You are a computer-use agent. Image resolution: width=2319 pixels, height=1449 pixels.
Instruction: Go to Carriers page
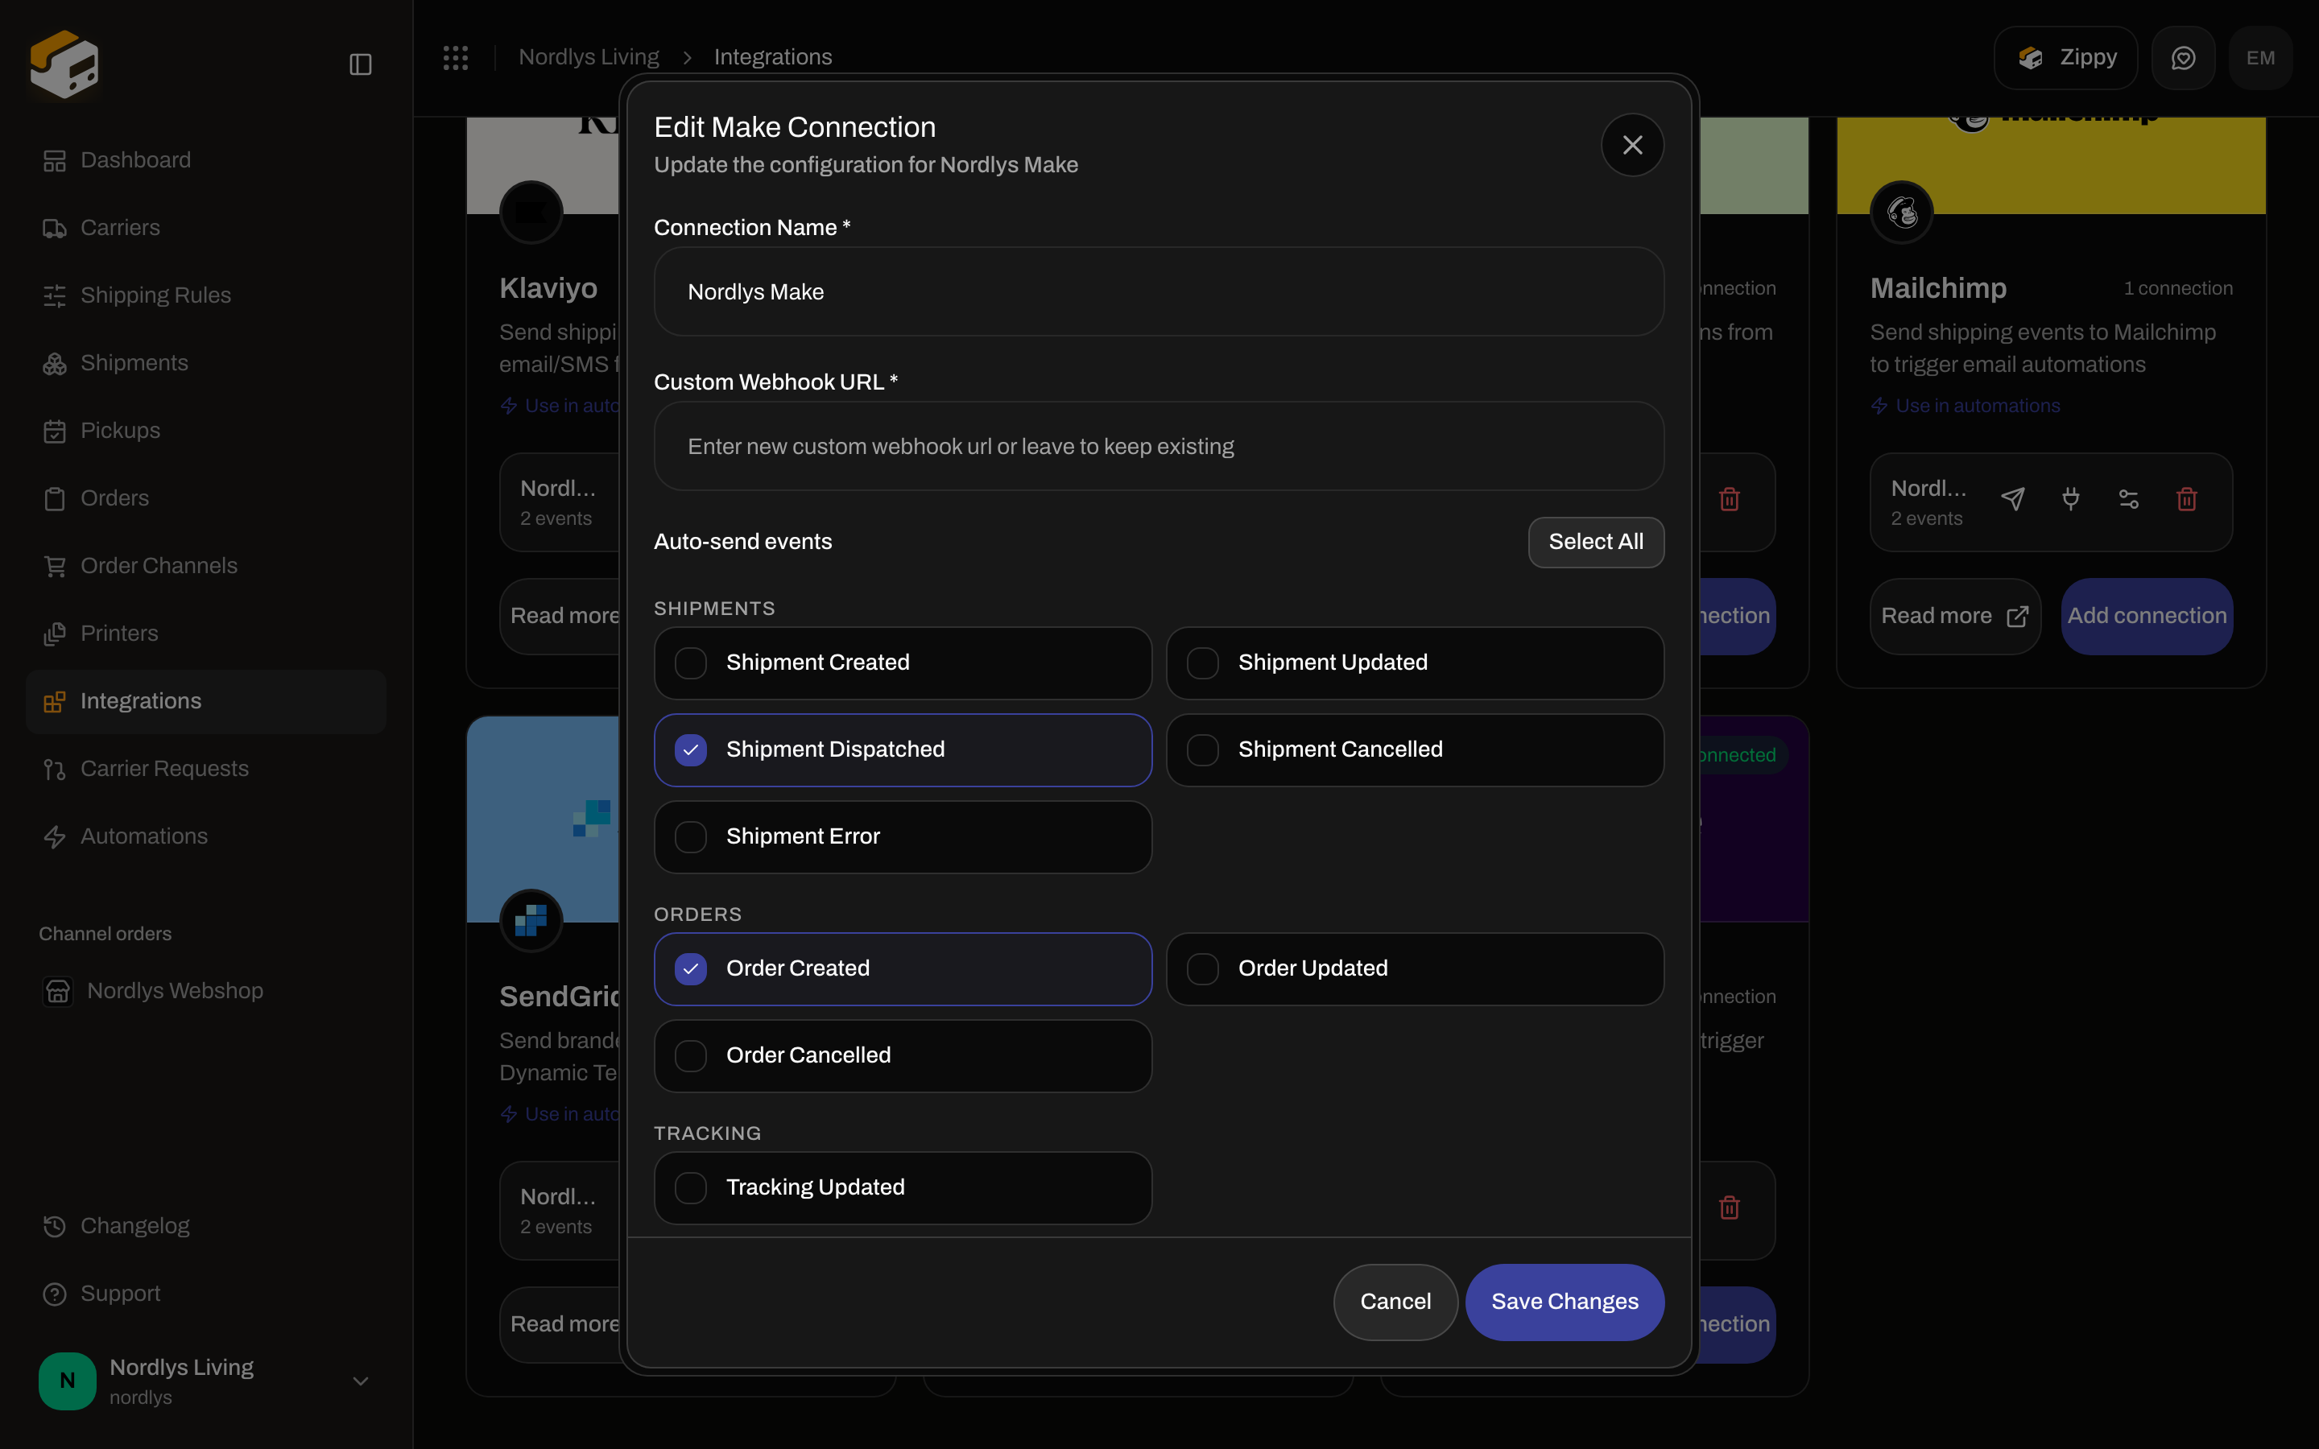point(206,227)
